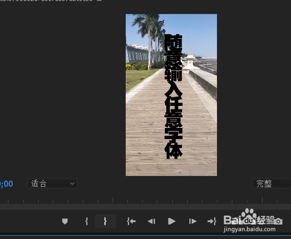Open the 完整 playback resolution dropdown
Viewport: 291px width, 239px height.
pos(272,183)
